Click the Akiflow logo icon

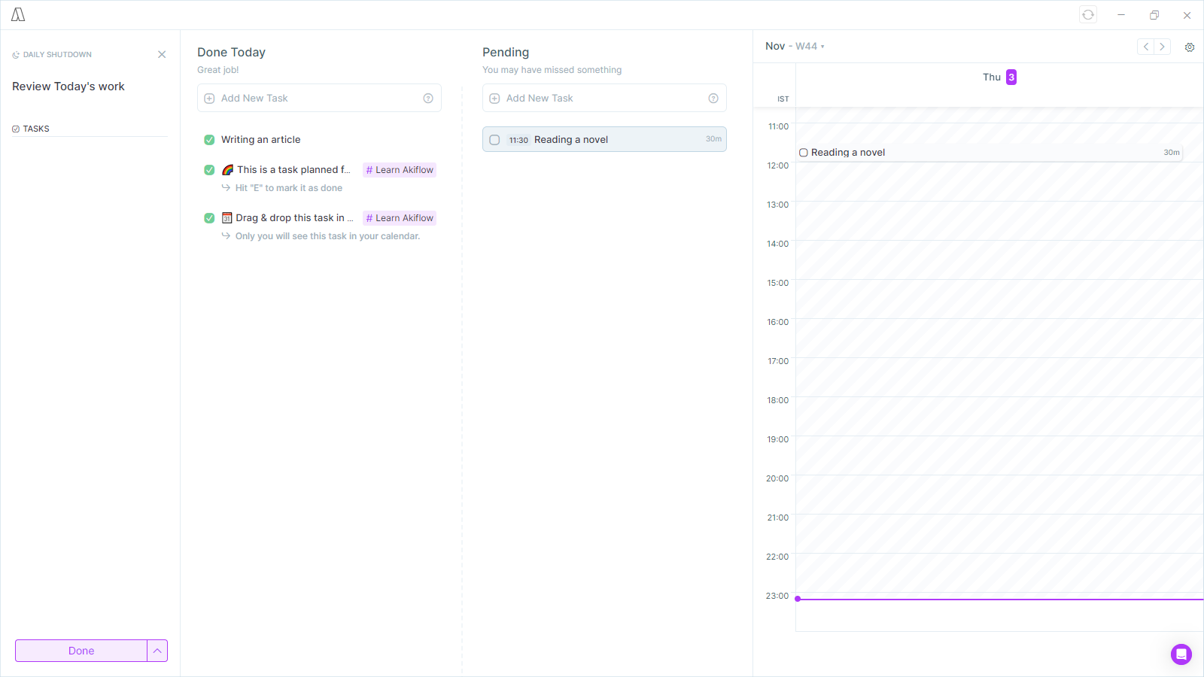click(x=18, y=14)
